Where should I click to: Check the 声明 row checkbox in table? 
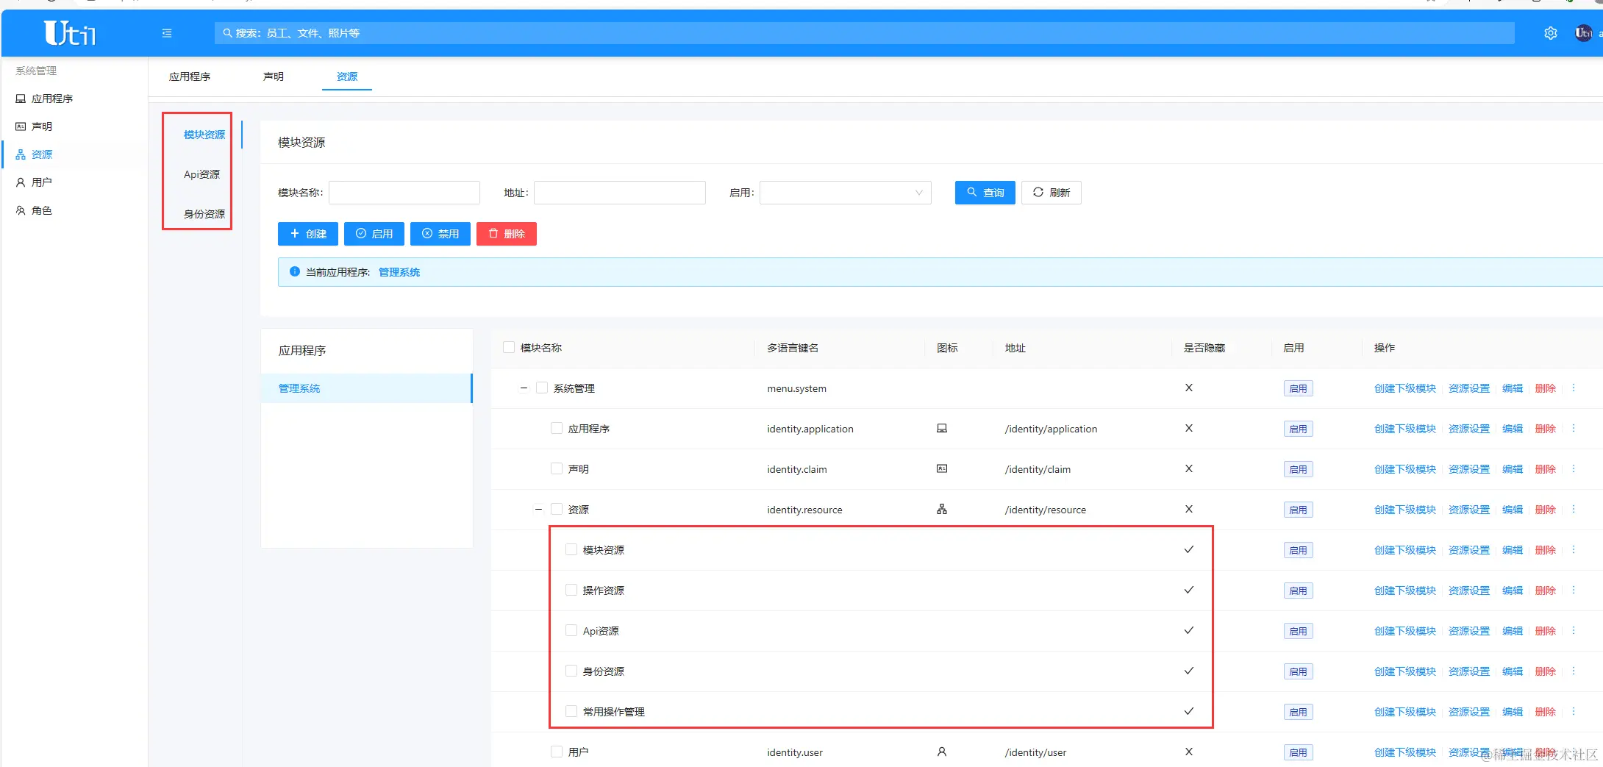[x=557, y=468]
